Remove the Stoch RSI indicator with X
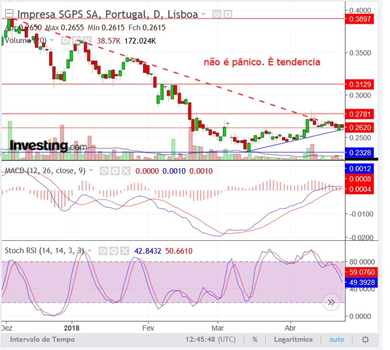The width and height of the screenshot is (390, 350). [x=125, y=251]
